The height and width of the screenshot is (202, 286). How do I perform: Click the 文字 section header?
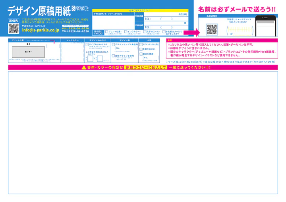(x=149, y=40)
